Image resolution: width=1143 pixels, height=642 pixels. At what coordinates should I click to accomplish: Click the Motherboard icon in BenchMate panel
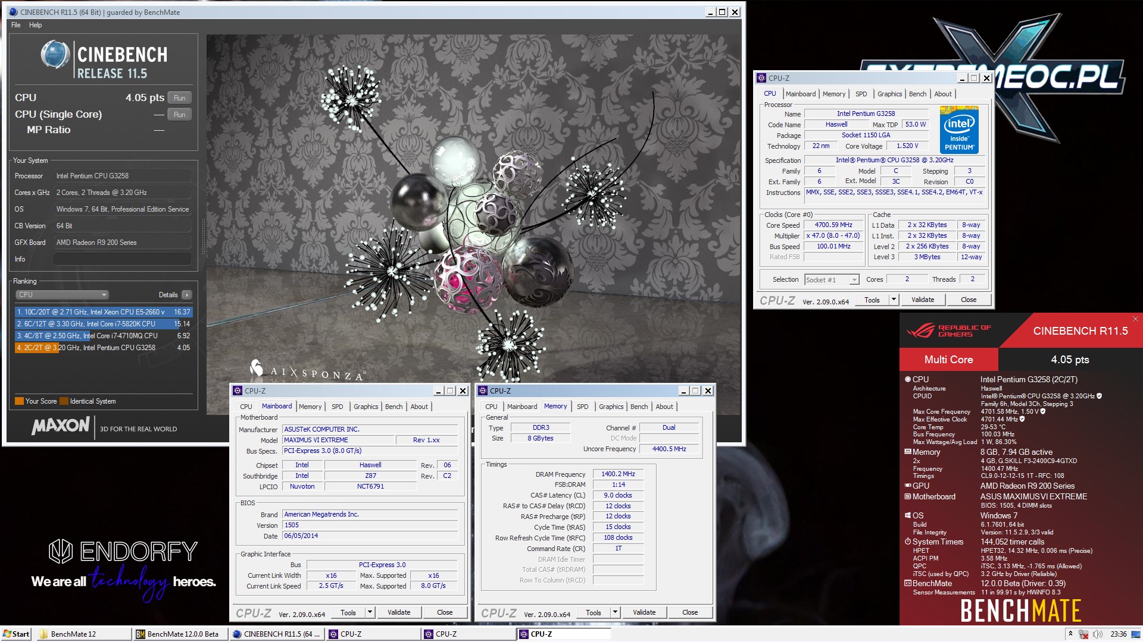pyautogui.click(x=908, y=496)
